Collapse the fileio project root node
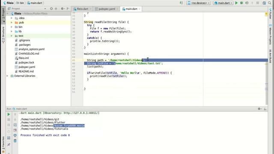The width and height of the screenshot is (274, 154). [x=8, y=13]
